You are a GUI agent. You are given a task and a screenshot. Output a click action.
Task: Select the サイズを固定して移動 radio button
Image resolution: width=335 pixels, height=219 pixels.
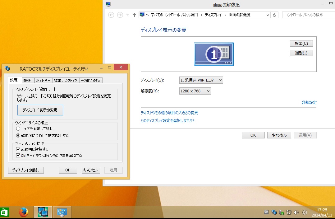18,128
